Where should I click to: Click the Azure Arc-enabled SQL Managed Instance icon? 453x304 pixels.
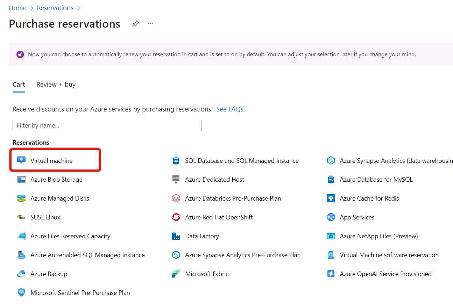[x=21, y=255]
